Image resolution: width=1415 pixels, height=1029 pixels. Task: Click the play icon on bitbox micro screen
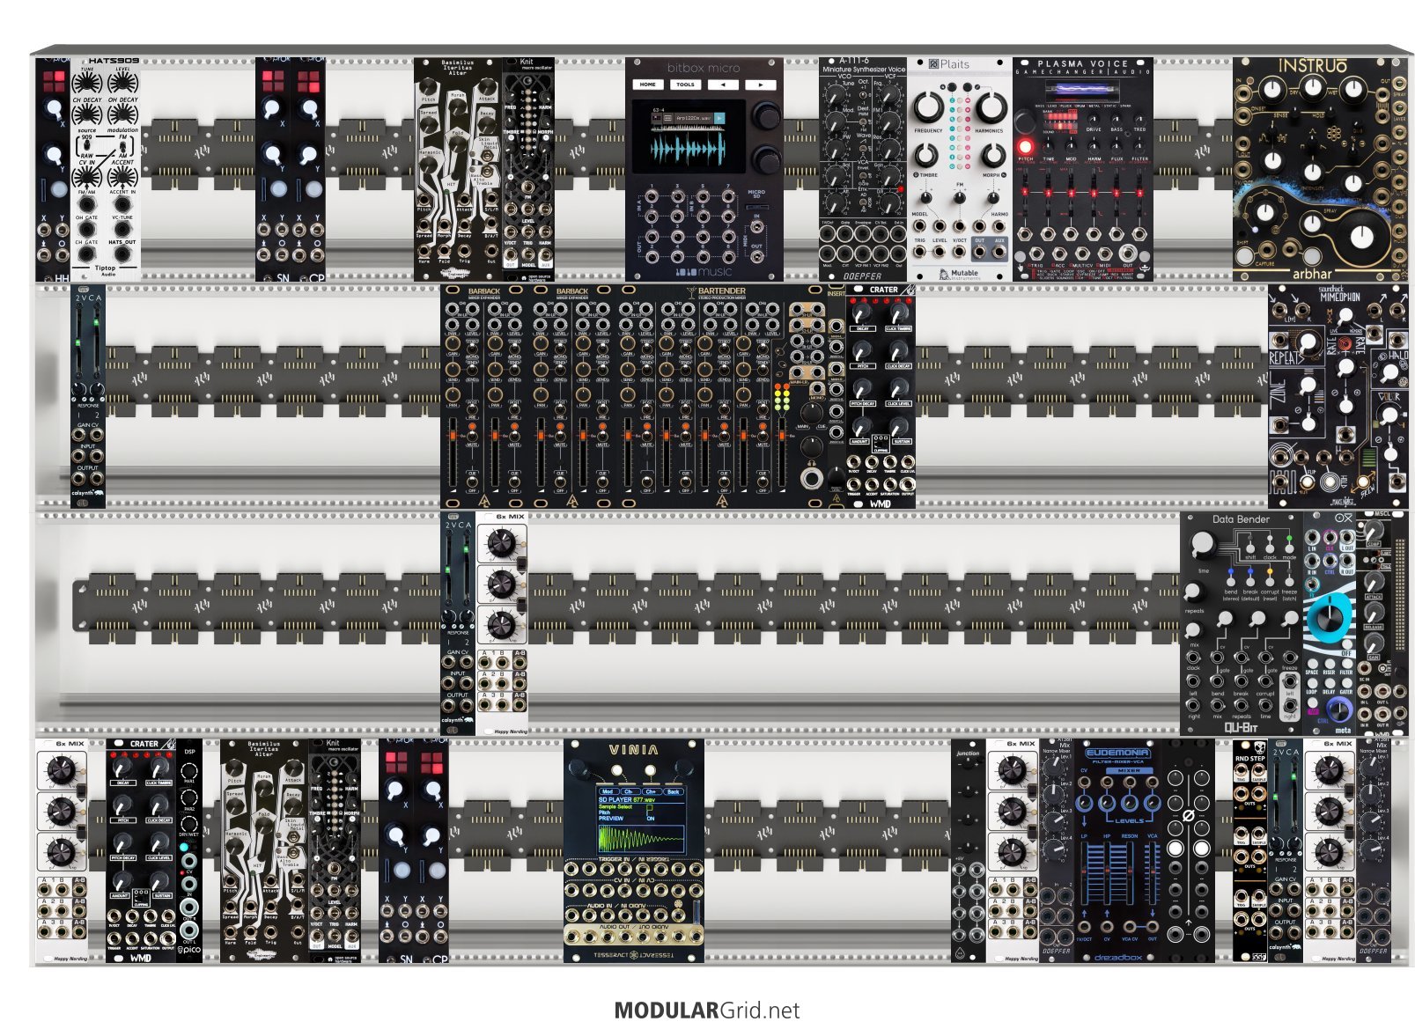(x=719, y=118)
